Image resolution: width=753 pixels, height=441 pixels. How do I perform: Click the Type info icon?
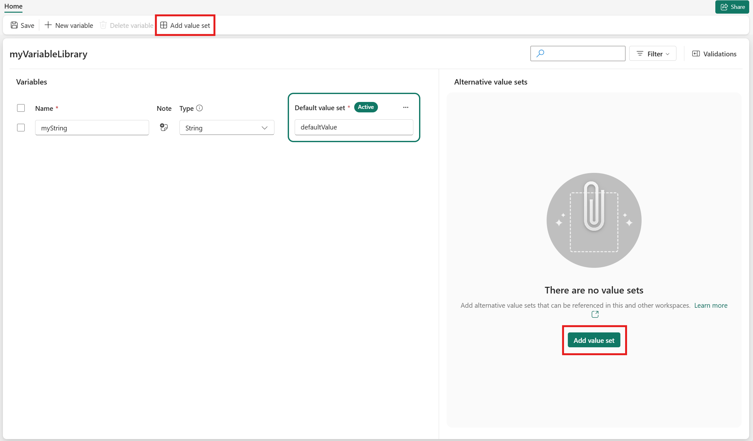click(x=199, y=108)
